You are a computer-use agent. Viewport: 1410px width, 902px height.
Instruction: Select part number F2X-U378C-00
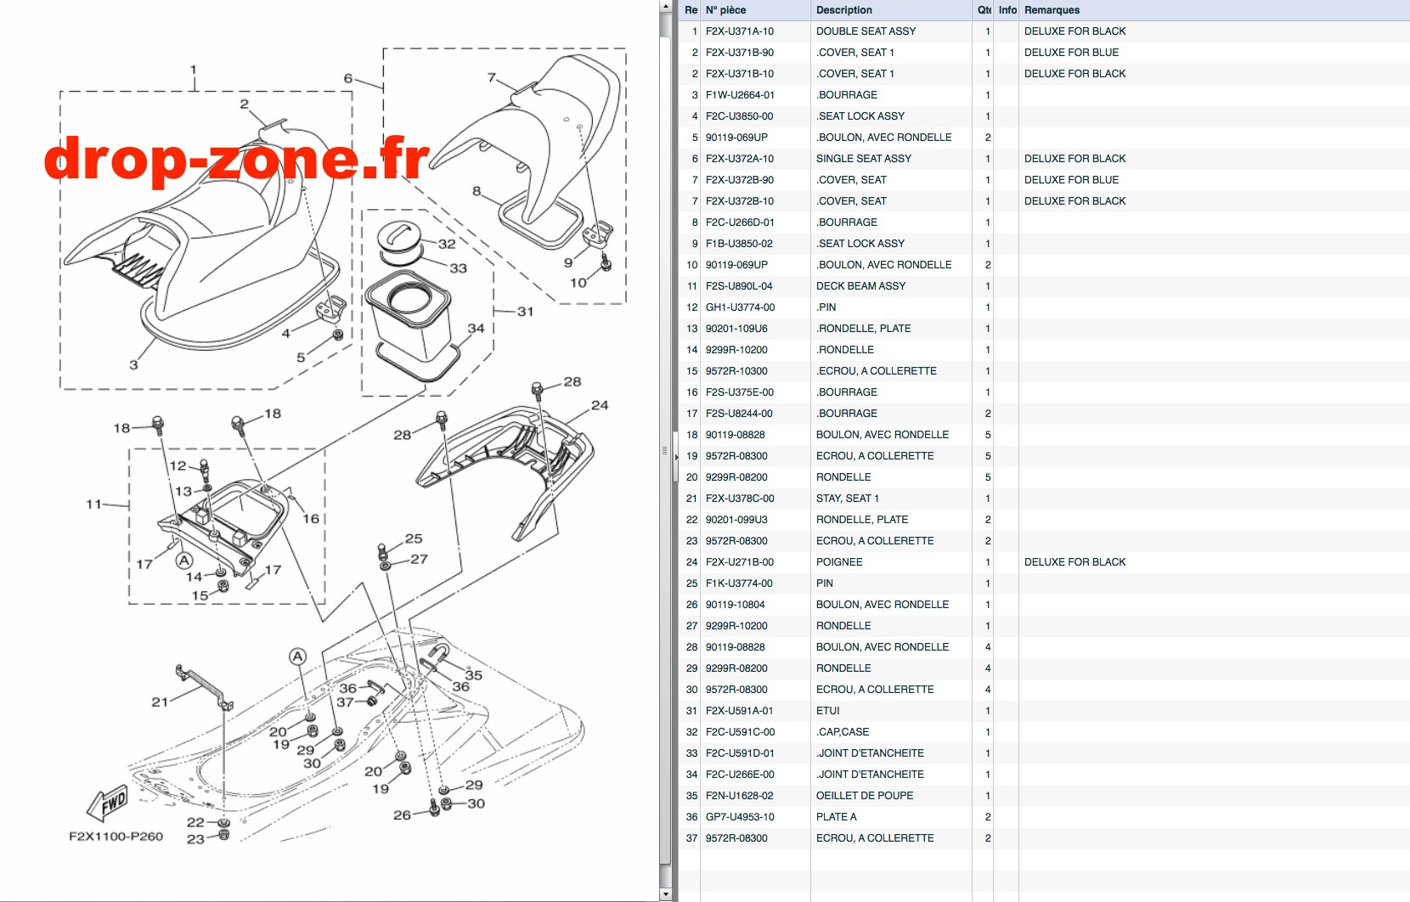coord(740,499)
